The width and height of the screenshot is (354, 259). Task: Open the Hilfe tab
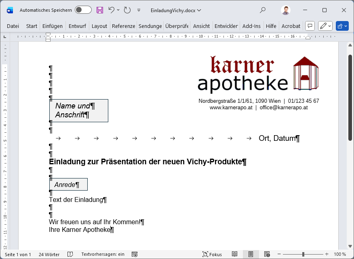coord(271,26)
